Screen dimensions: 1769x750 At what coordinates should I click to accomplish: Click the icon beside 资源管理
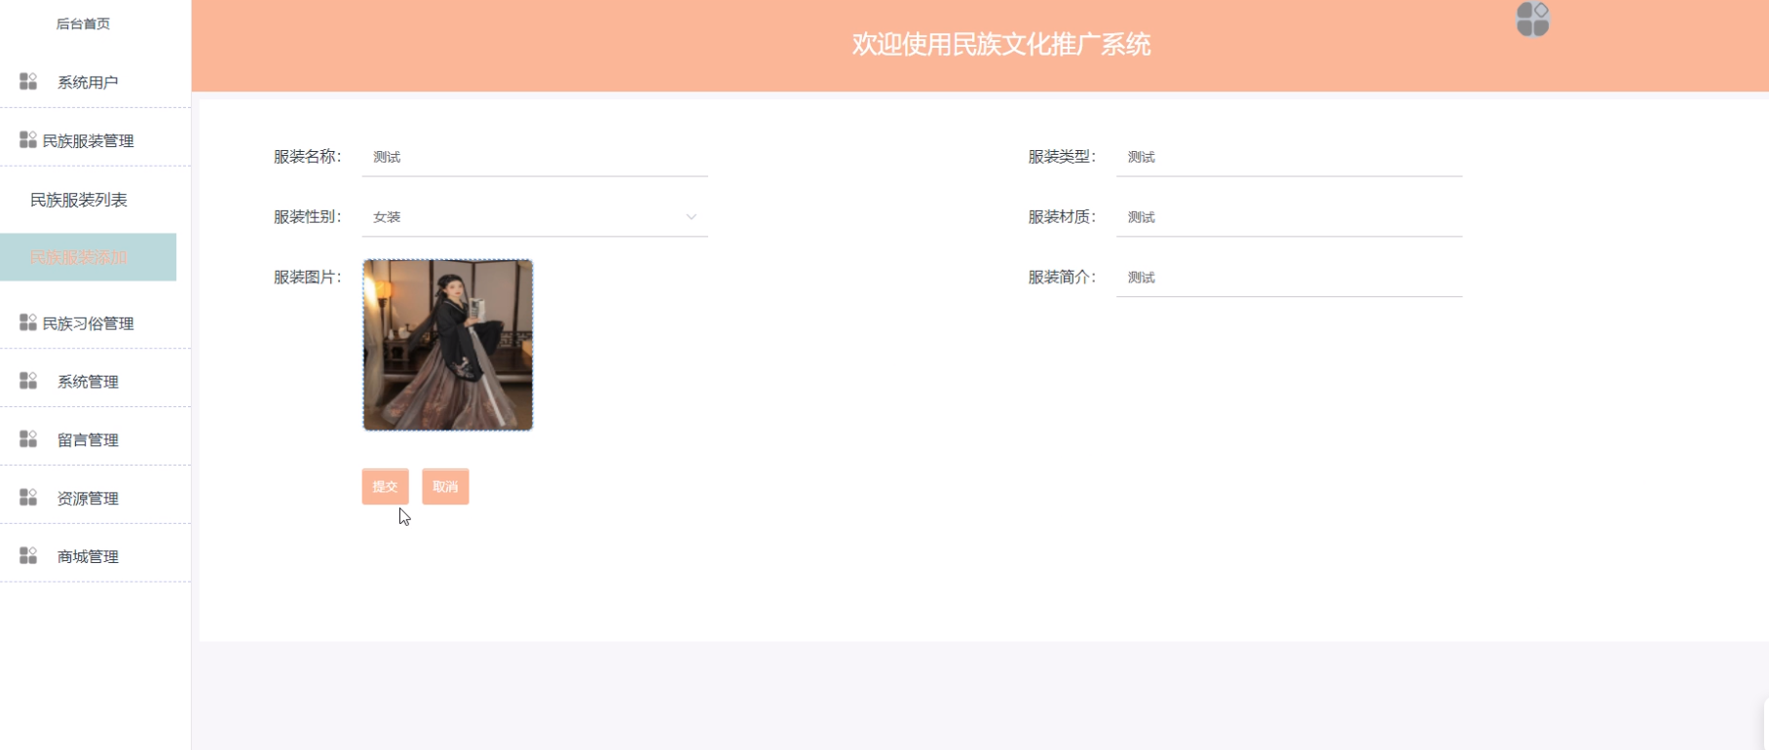tap(28, 498)
